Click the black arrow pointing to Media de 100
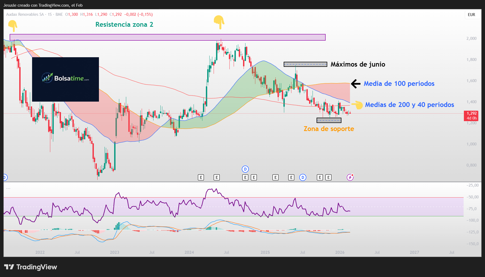Image resolution: width=485 pixels, height=277 pixels. click(356, 84)
